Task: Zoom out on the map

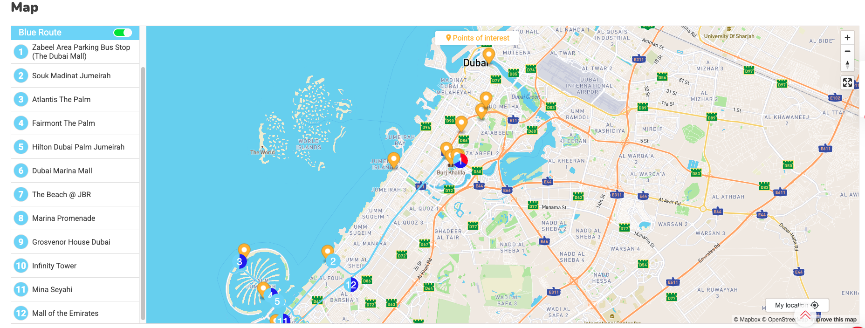Action: point(847,51)
